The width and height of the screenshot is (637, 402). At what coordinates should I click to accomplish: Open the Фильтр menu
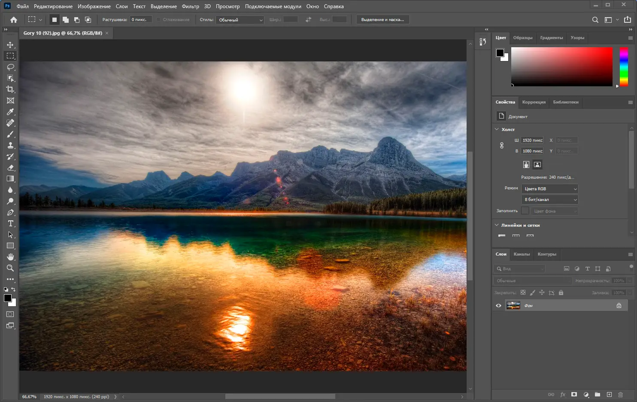click(x=191, y=6)
